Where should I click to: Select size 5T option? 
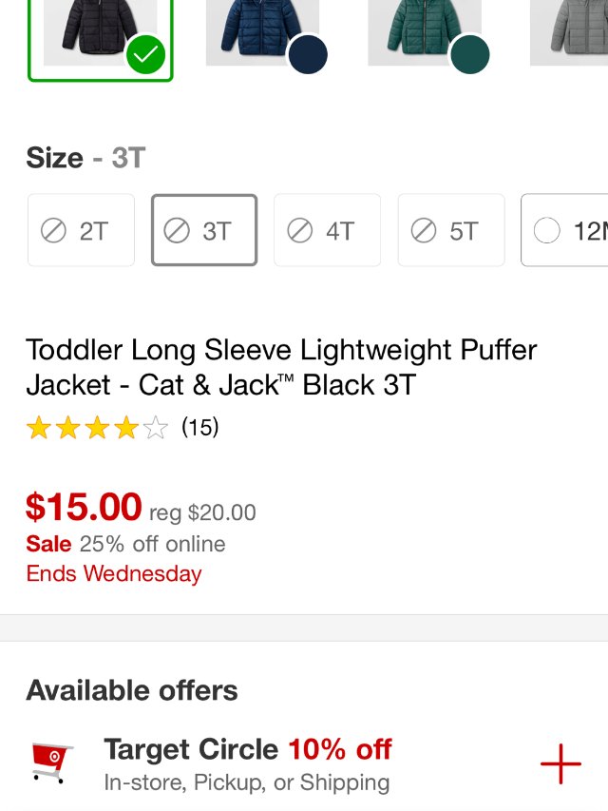coord(450,230)
